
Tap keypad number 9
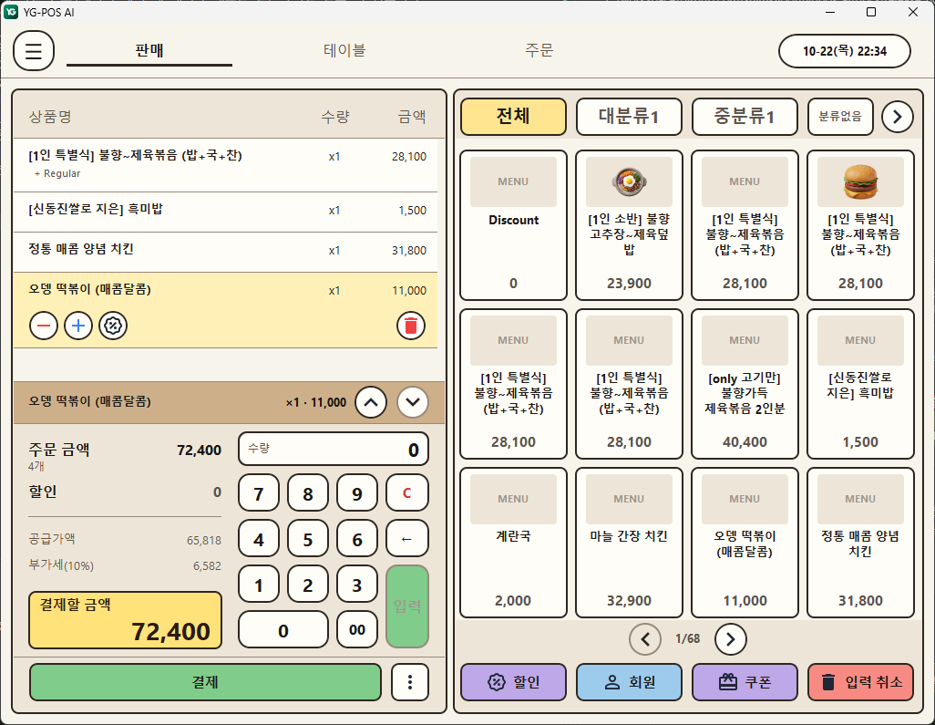click(x=357, y=492)
